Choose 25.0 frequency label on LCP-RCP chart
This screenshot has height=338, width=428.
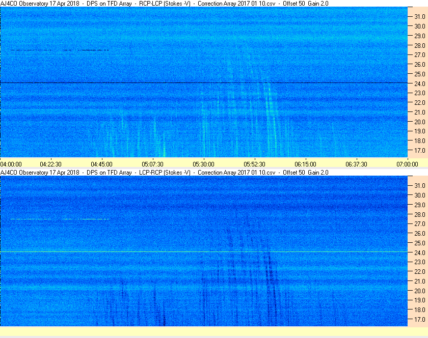pyautogui.click(x=420, y=243)
